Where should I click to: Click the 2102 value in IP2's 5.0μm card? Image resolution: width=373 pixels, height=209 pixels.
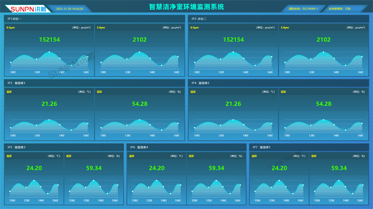tap(324, 39)
